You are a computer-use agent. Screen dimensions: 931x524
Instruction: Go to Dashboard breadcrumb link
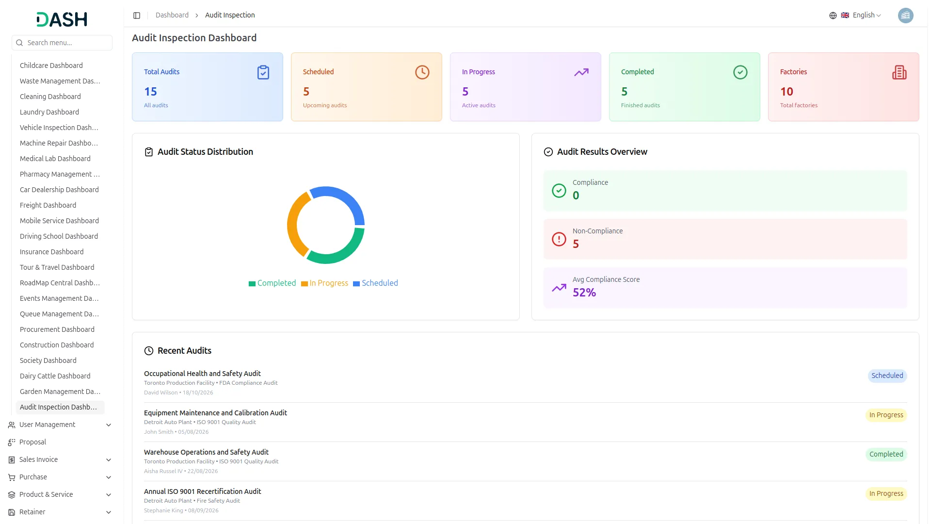(x=172, y=16)
